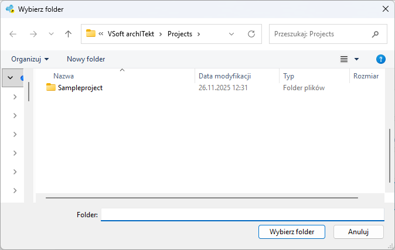Click the forward navigation arrow
Screen dimensions: 395x250
(x=33, y=34)
